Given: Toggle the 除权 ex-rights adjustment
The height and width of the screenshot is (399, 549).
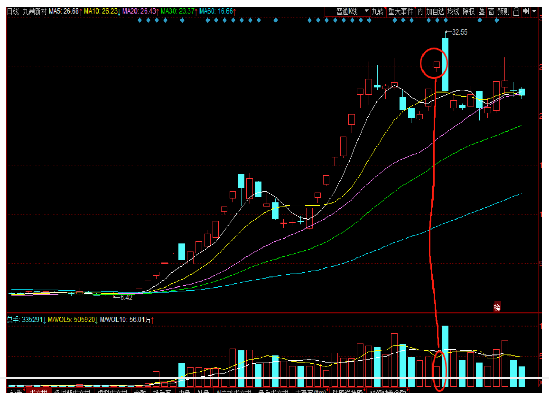Looking at the screenshot, I should 468,11.
